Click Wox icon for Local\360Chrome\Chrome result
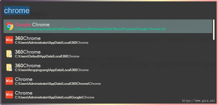218x105 pixels. pos(9,81)
